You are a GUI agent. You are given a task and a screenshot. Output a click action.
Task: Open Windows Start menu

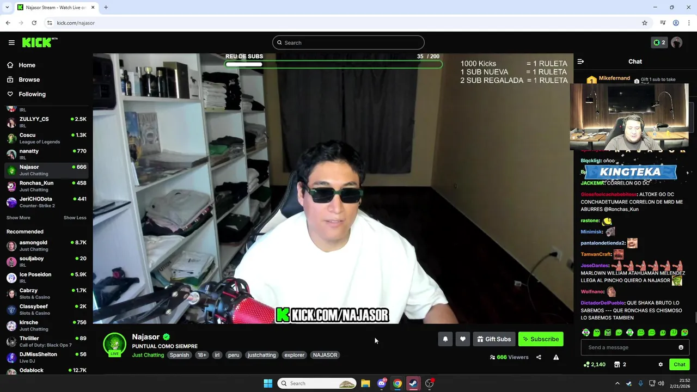tap(268, 383)
